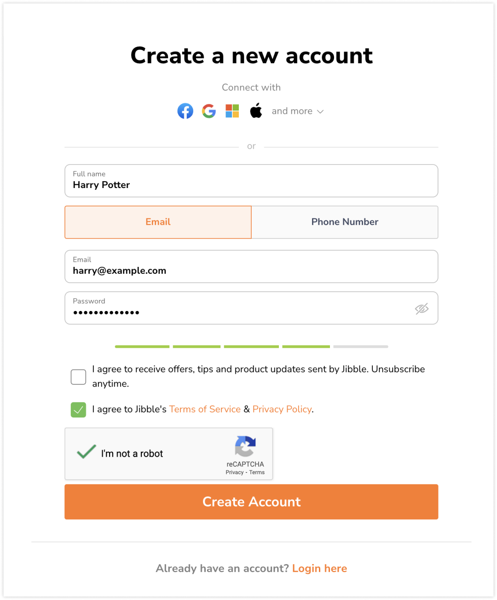Click into the Full name field

click(x=251, y=181)
